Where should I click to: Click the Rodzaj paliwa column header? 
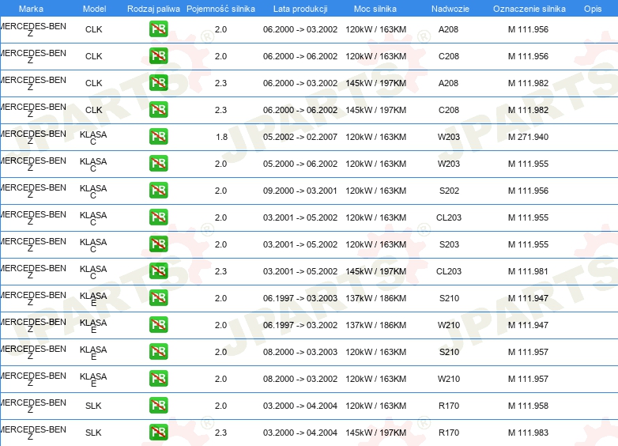[x=153, y=9]
